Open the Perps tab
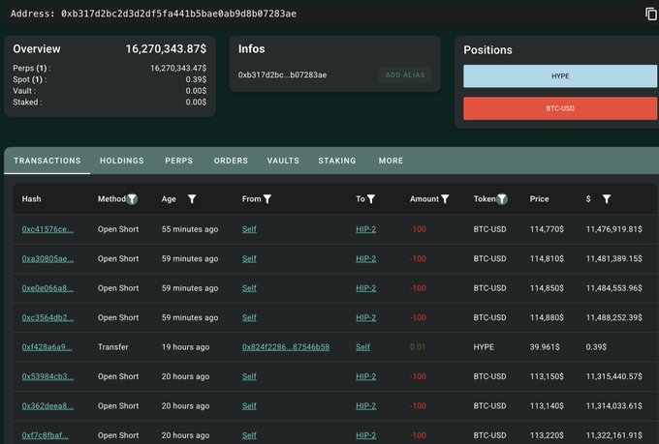This screenshot has width=659, height=444. point(178,161)
